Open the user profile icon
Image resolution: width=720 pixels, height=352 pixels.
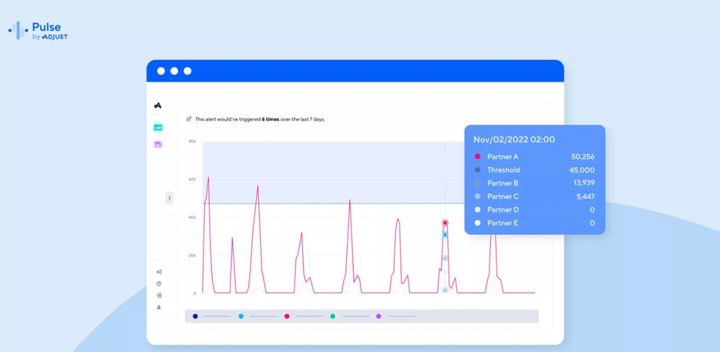tap(159, 307)
